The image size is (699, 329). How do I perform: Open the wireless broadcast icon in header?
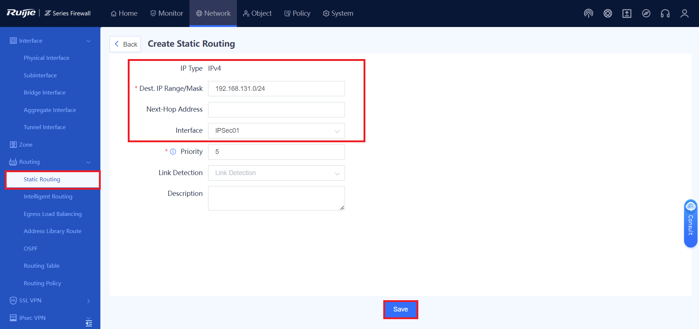(588, 13)
